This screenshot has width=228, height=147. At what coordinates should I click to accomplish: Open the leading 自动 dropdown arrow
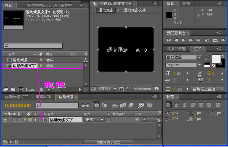(x=222, y=74)
